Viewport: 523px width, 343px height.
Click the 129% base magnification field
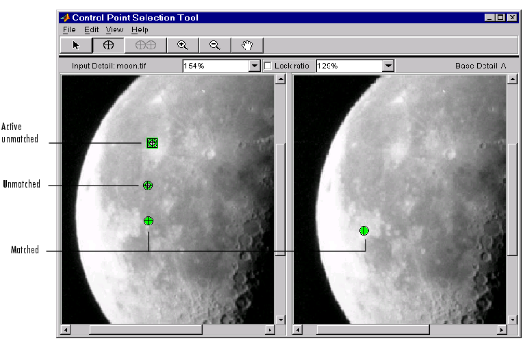tap(349, 66)
